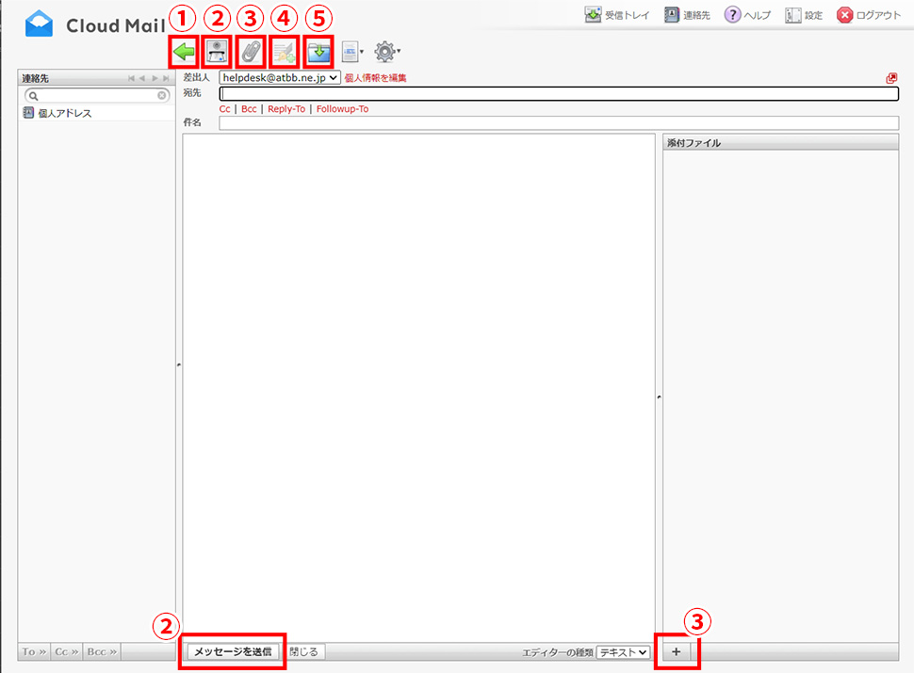Add a Bcc recipient field
Viewport: 914px width, 673px height.
coord(249,109)
